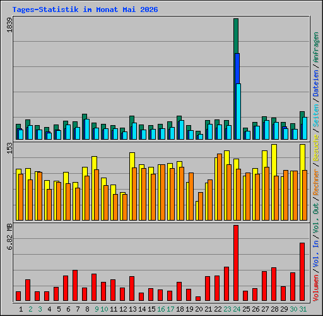Click the 6.82 MB y-axis label
This screenshot has height=316, width=323.
click(x=9, y=237)
